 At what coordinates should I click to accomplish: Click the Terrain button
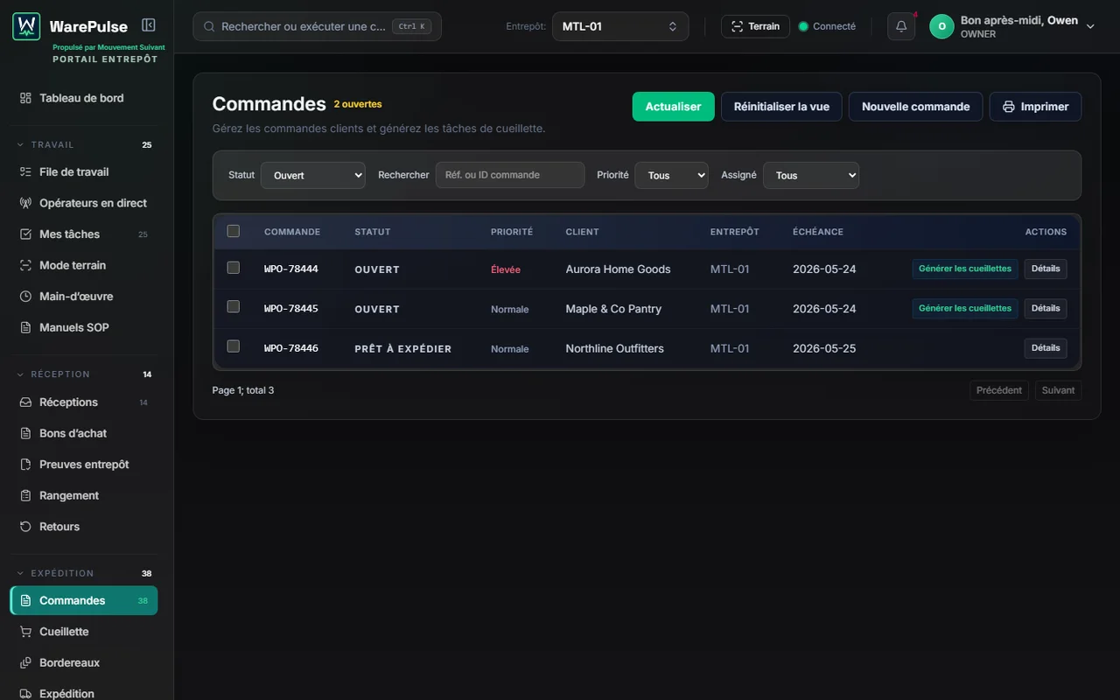pyautogui.click(x=755, y=26)
